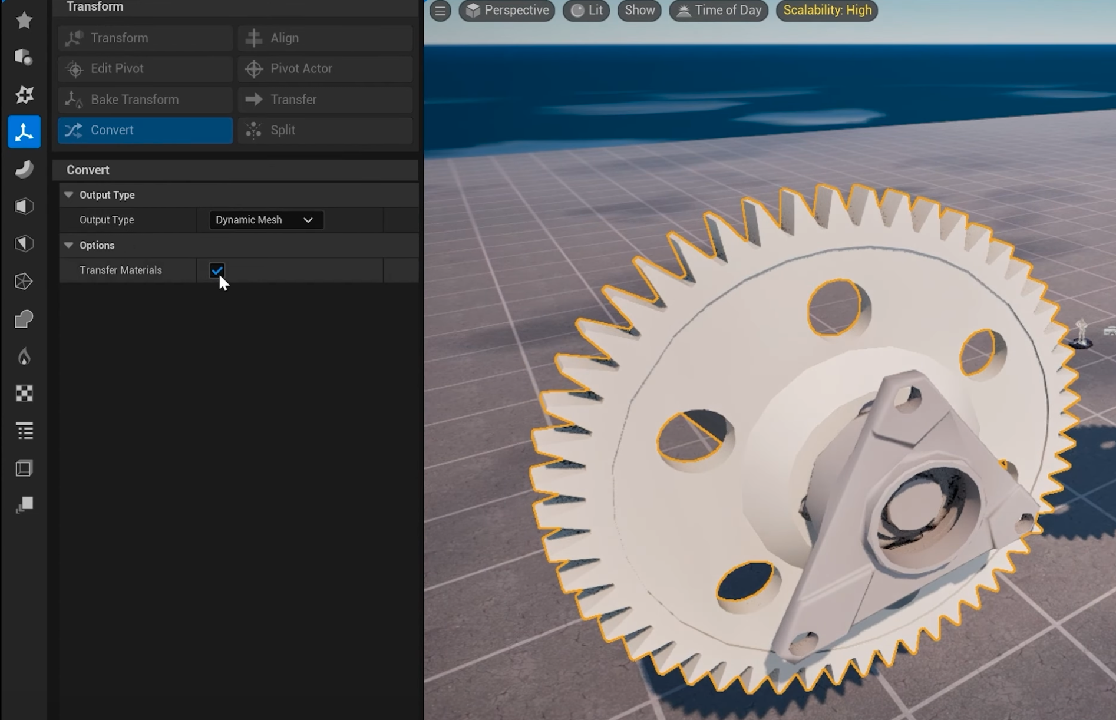Select the active Transform axis category icon

pyautogui.click(x=24, y=132)
